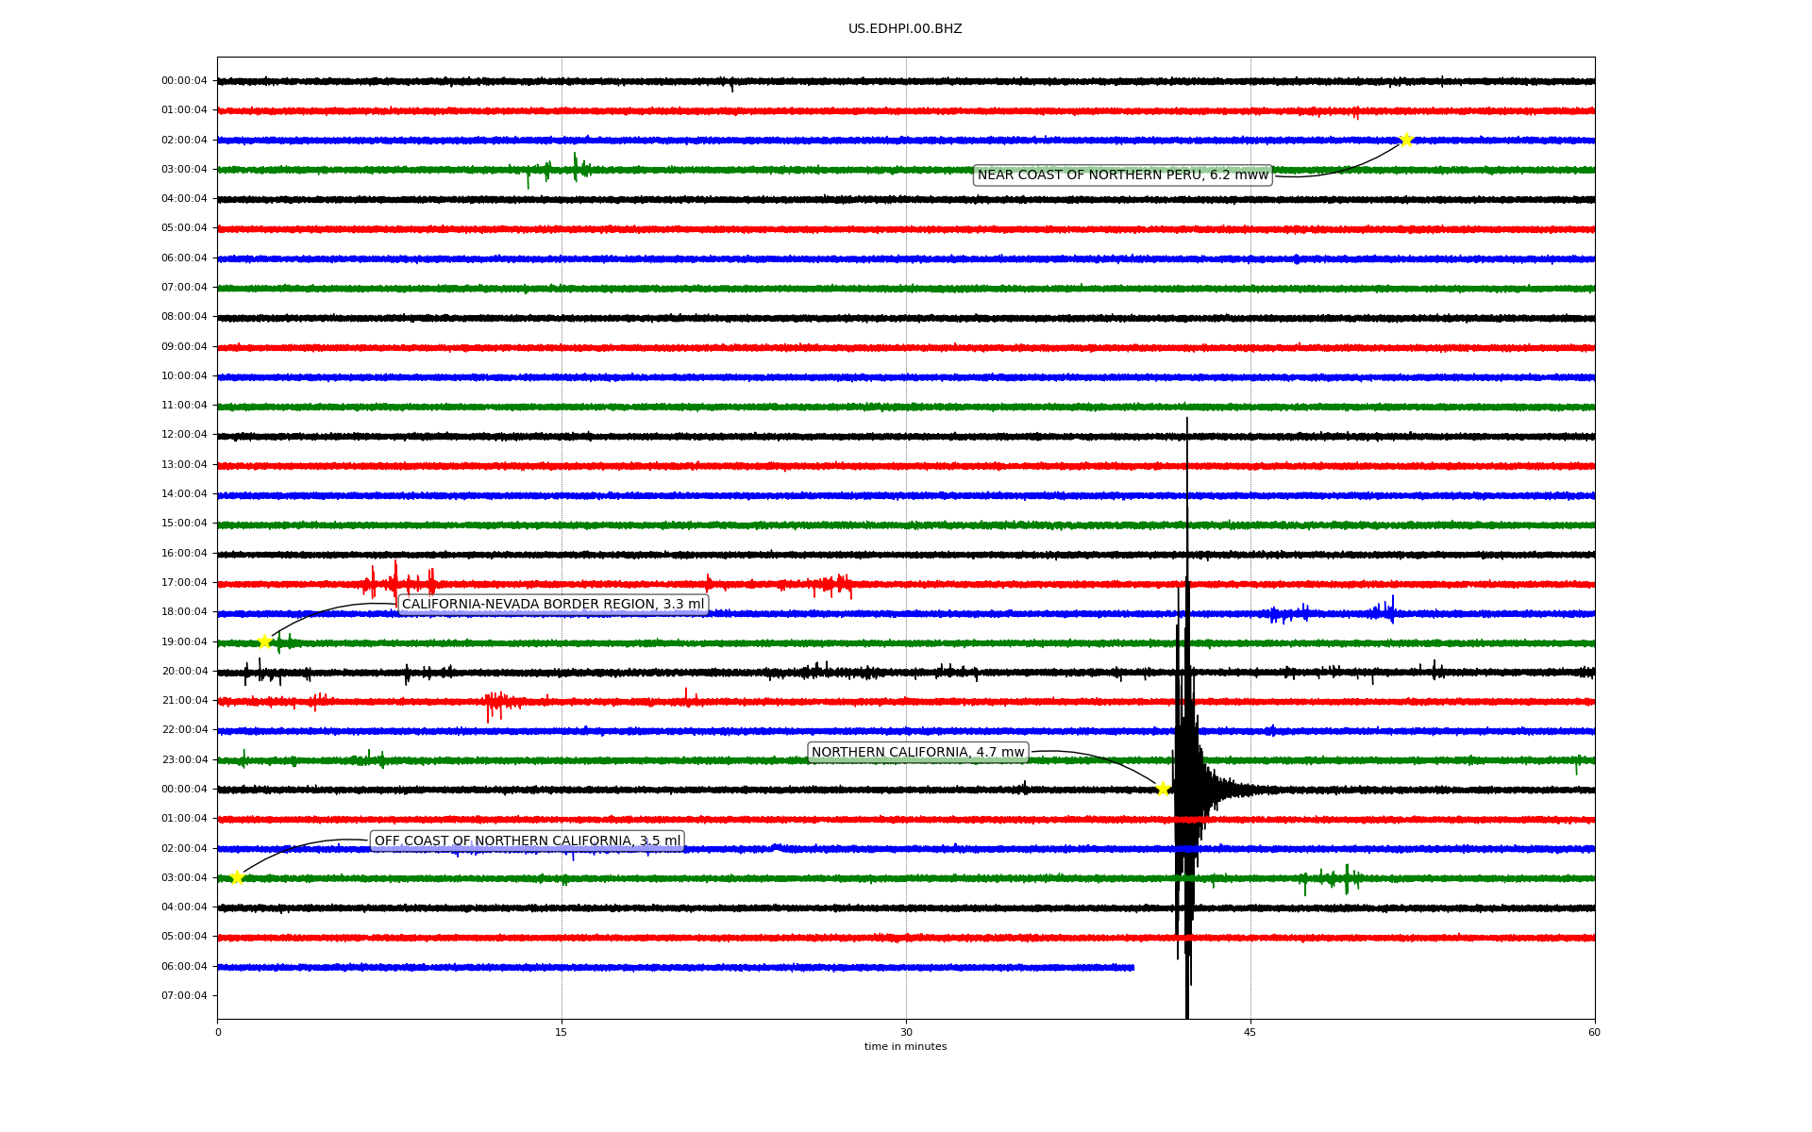
Task: Click the 12:00:04 row time label
Action: point(184,435)
